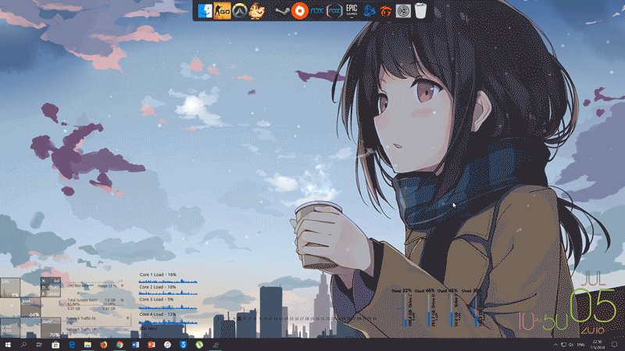The image size is (625, 351).
Task: Open the rightmost running taskbar app
Action: point(216,345)
